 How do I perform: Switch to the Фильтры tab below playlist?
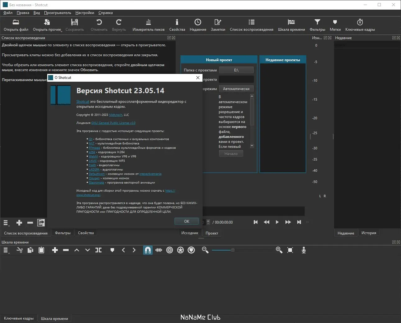click(x=63, y=233)
